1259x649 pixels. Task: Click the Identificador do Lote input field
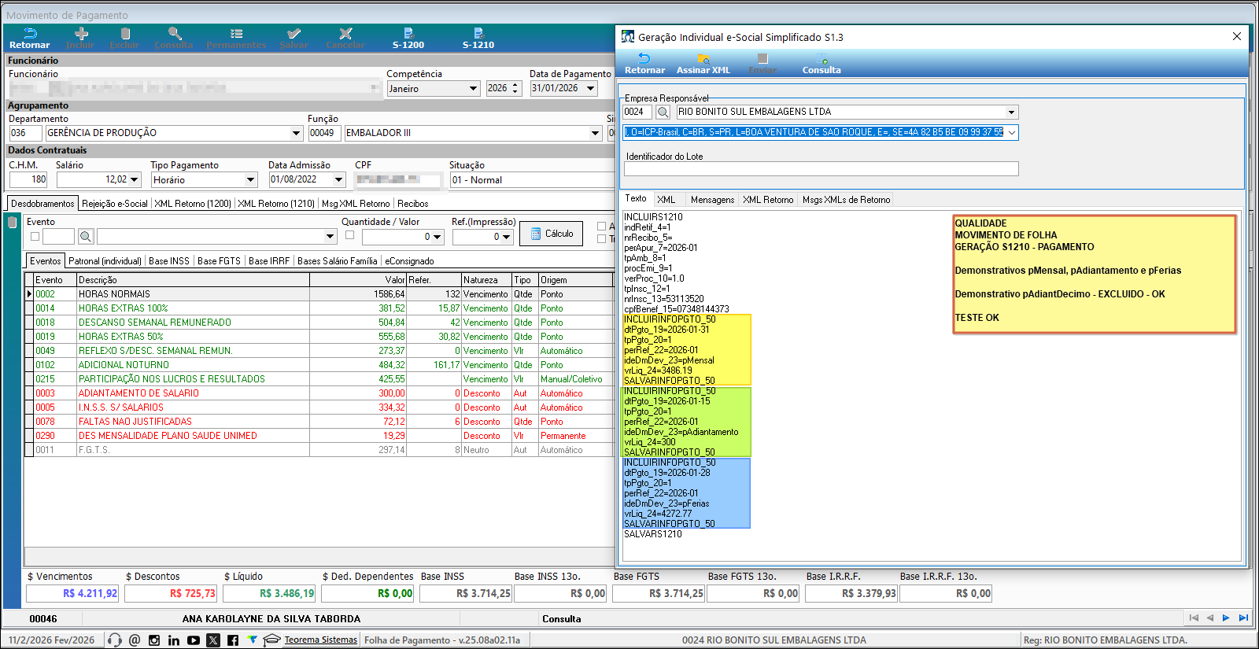click(x=821, y=169)
